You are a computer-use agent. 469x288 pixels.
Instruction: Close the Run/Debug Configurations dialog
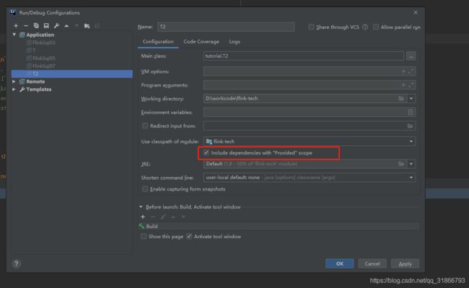(416, 12)
